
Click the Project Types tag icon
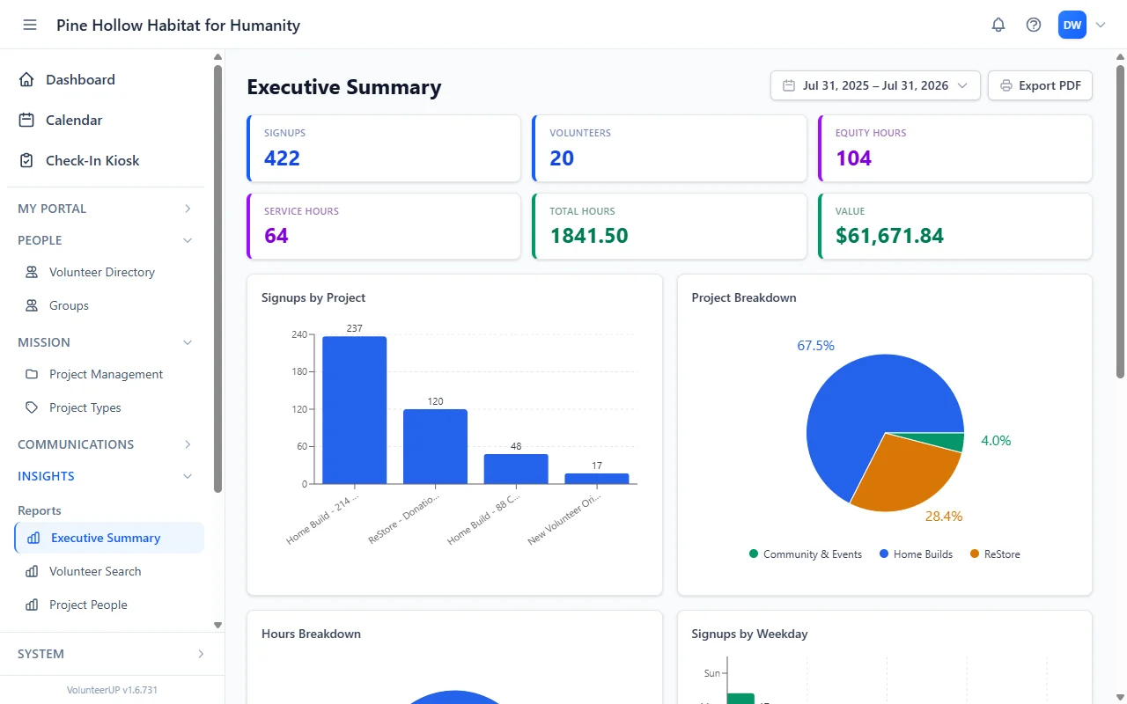point(32,407)
